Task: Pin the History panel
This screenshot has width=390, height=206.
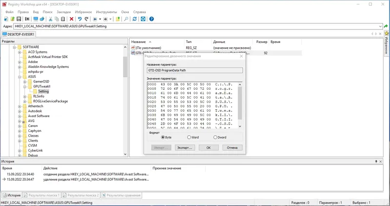Action: pyautogui.click(x=376, y=162)
